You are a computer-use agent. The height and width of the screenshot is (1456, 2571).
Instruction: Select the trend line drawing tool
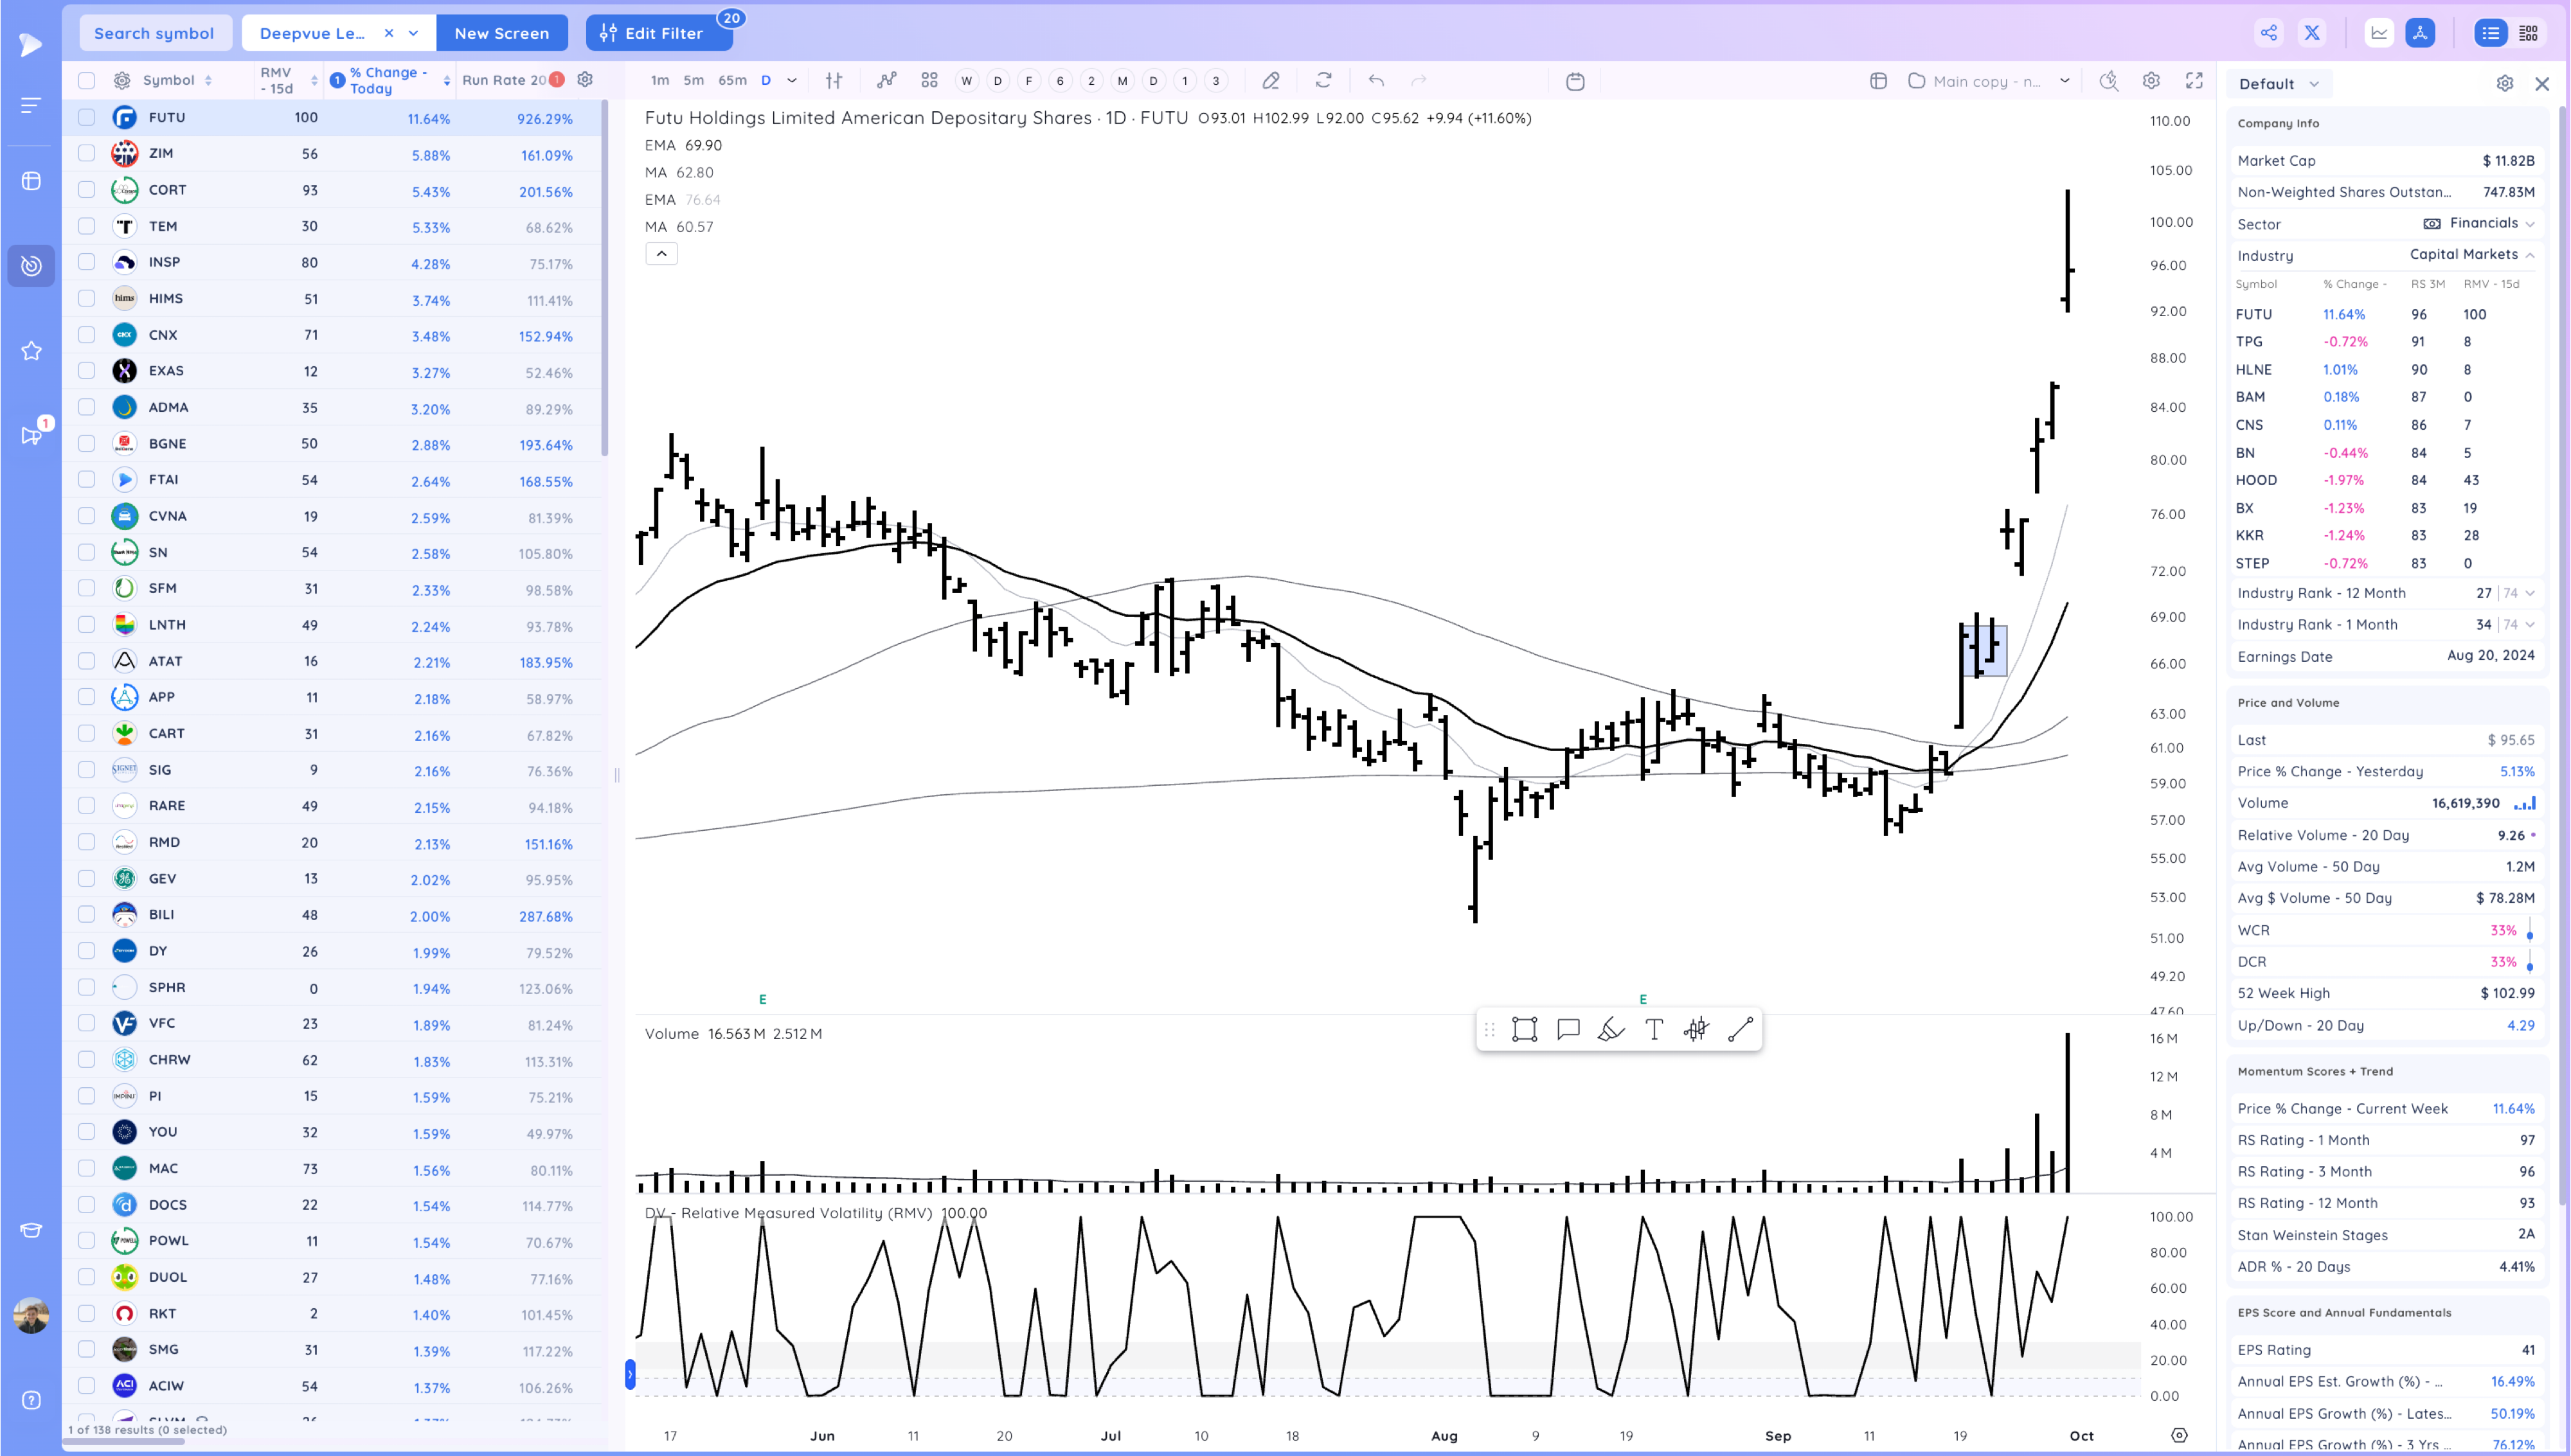[1740, 1030]
